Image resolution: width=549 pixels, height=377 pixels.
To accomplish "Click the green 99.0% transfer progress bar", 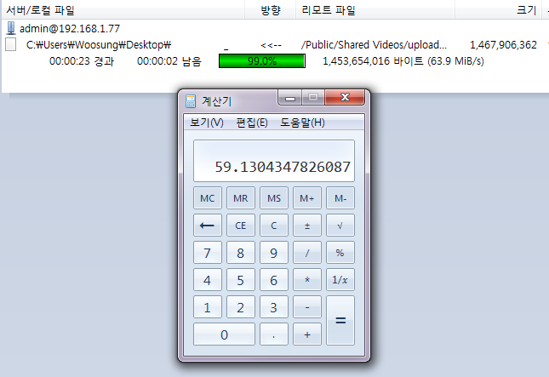I will (261, 61).
